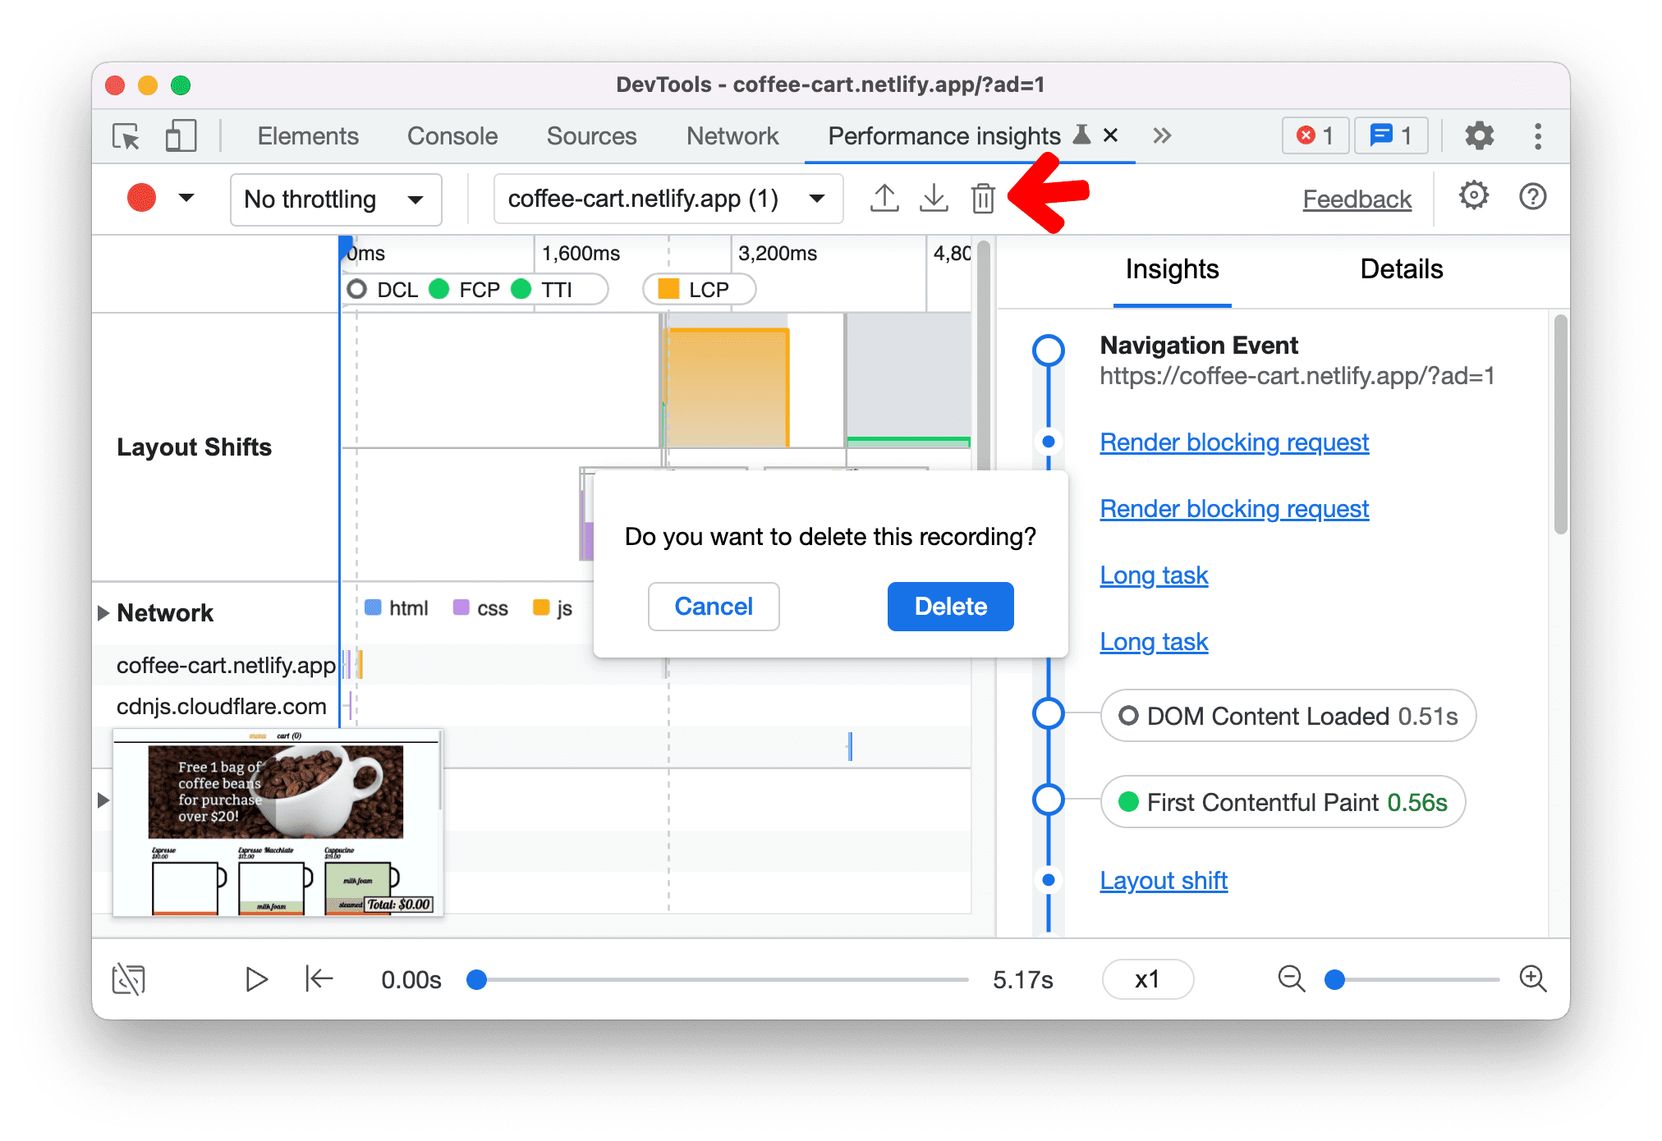Click the upload/export recording icon
This screenshot has width=1662, height=1141.
(884, 198)
